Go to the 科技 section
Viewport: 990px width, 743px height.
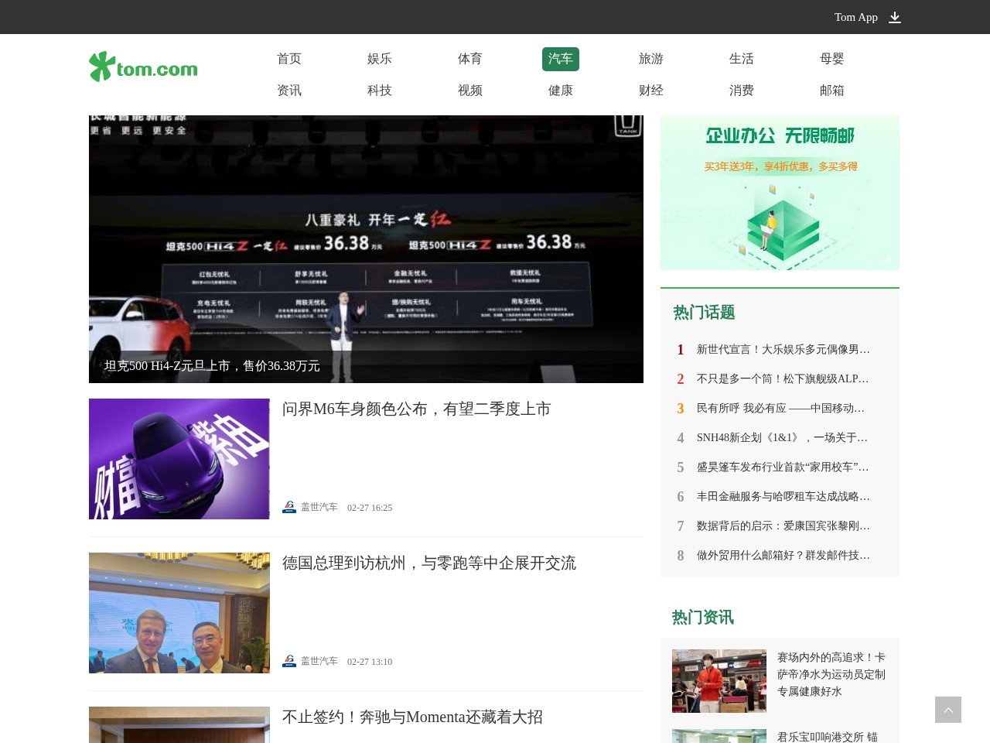[x=379, y=91]
